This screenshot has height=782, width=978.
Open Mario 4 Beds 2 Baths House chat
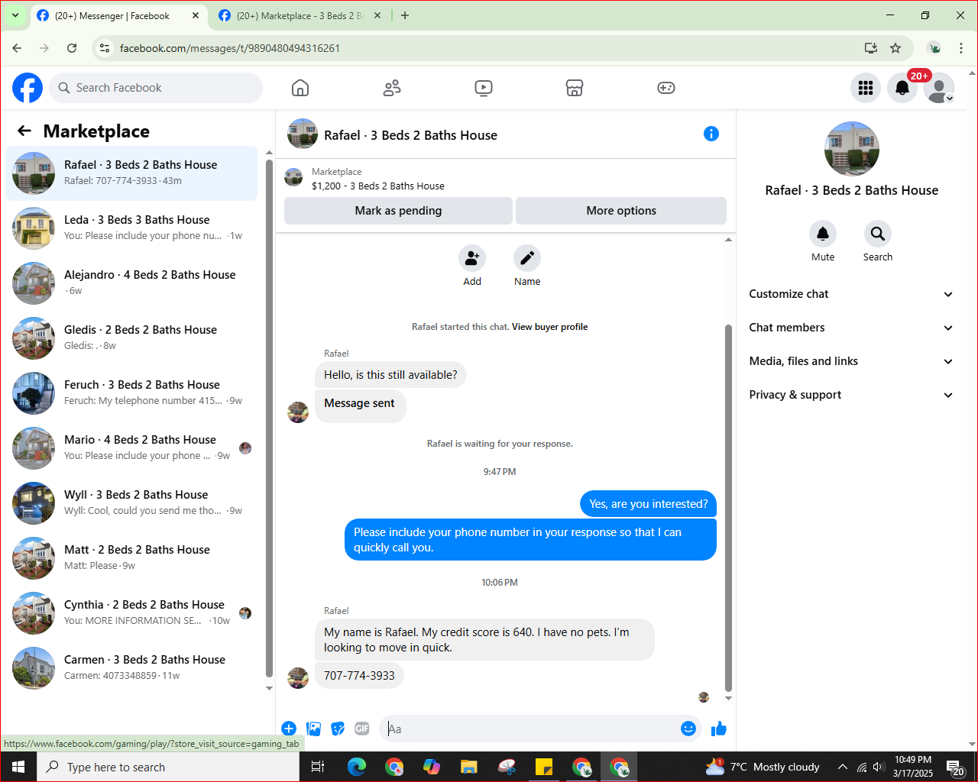132,448
